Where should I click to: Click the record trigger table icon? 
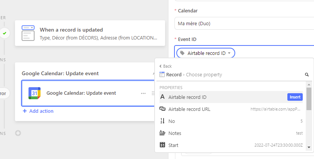28,33
